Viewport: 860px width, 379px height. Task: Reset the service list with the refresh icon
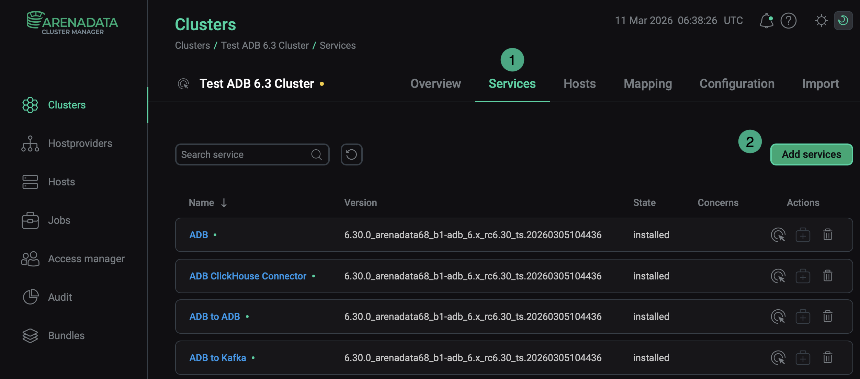pos(351,154)
